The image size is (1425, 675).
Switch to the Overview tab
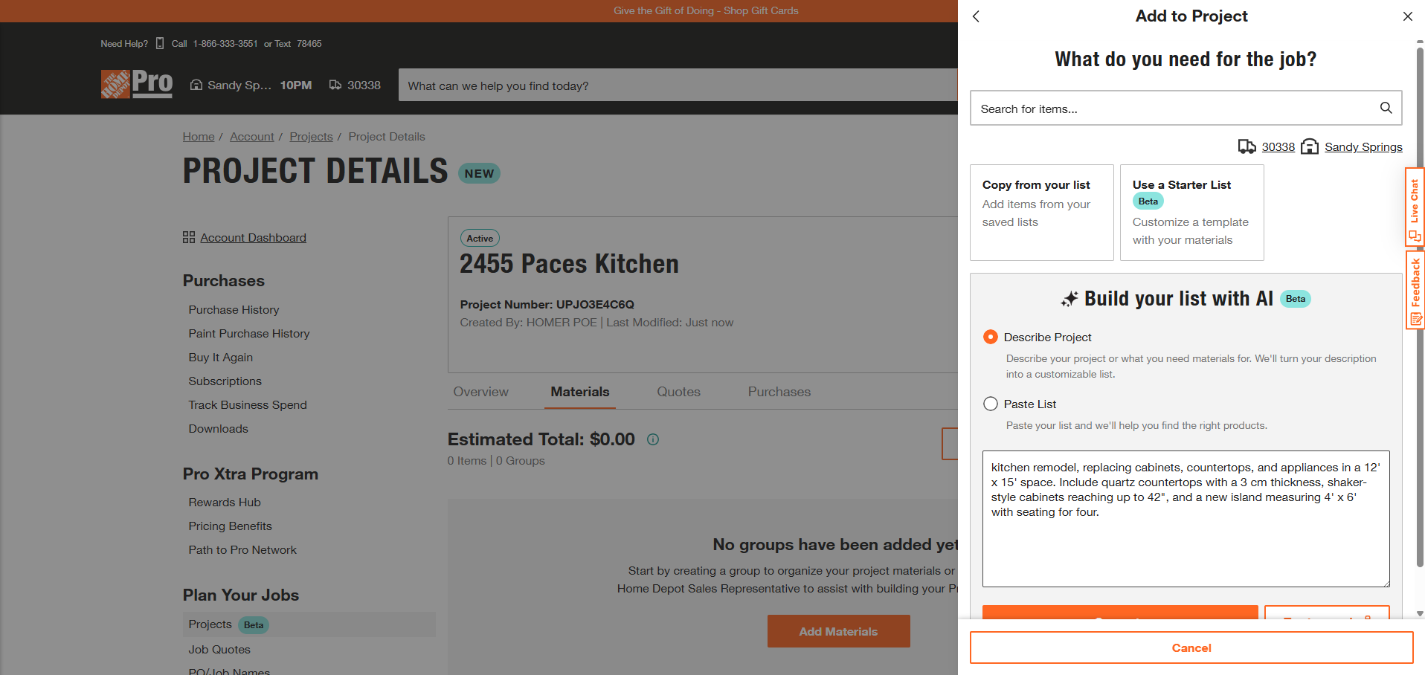tap(480, 392)
